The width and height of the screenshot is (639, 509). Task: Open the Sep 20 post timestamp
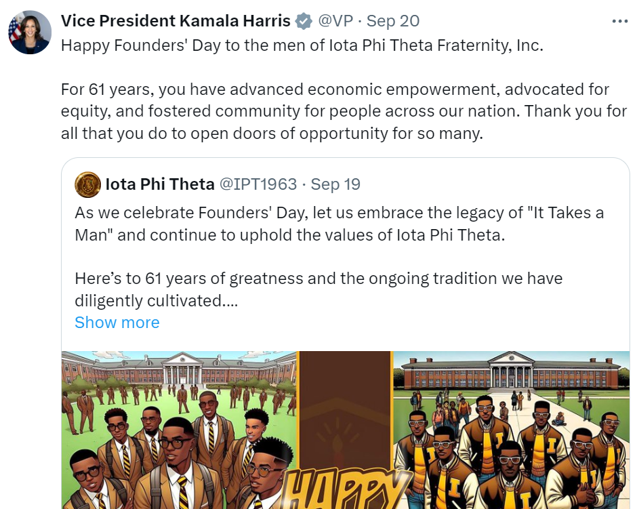393,21
